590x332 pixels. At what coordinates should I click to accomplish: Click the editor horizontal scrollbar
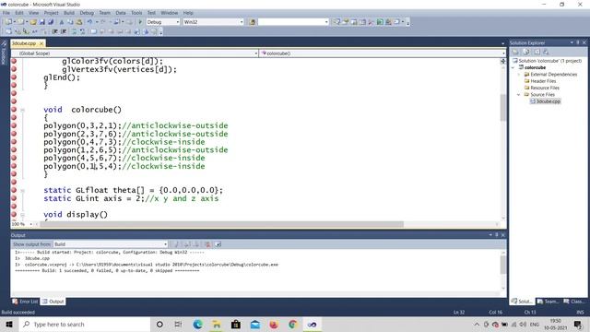coord(222,224)
